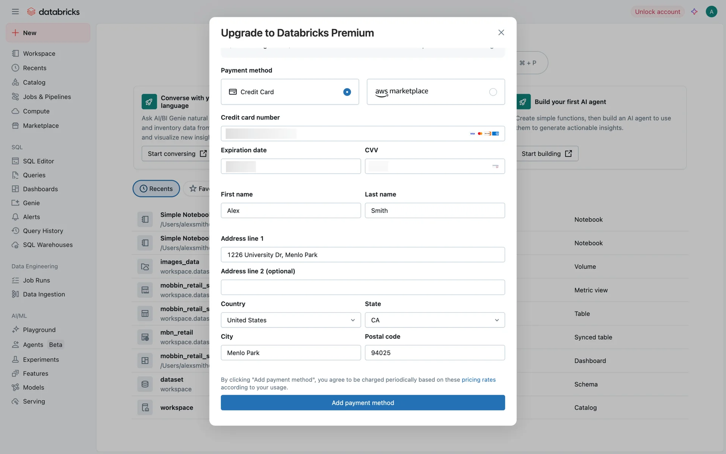Expand the Country dropdown
This screenshot has height=454, width=726.
click(x=290, y=320)
